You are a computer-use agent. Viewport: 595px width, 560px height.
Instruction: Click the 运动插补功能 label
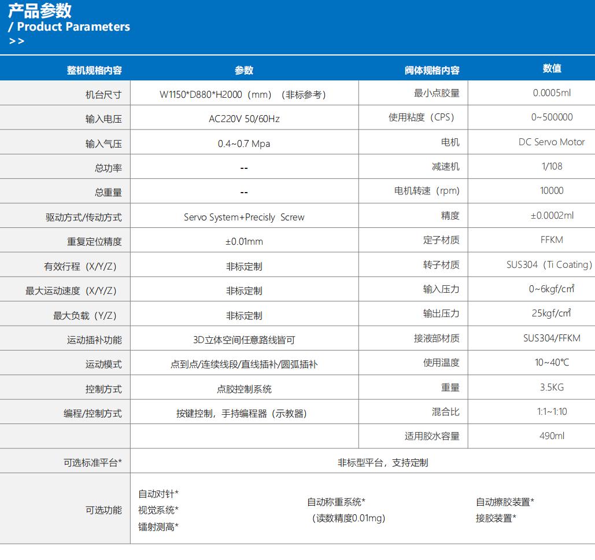[x=94, y=340]
